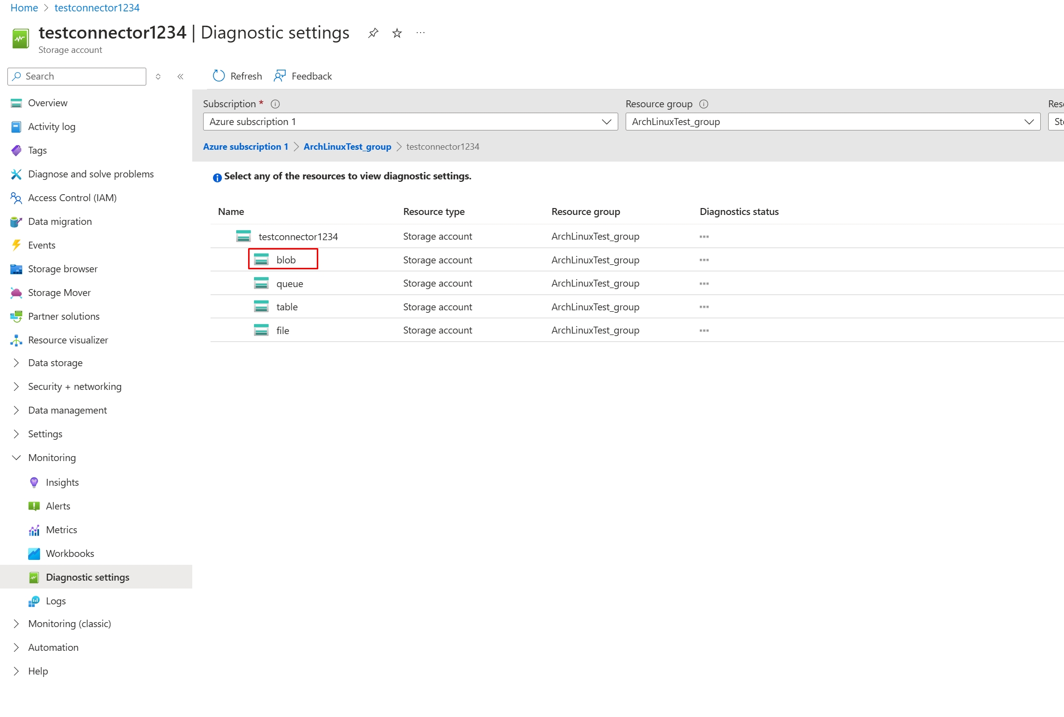
Task: Click the Refresh icon
Action: tap(218, 76)
